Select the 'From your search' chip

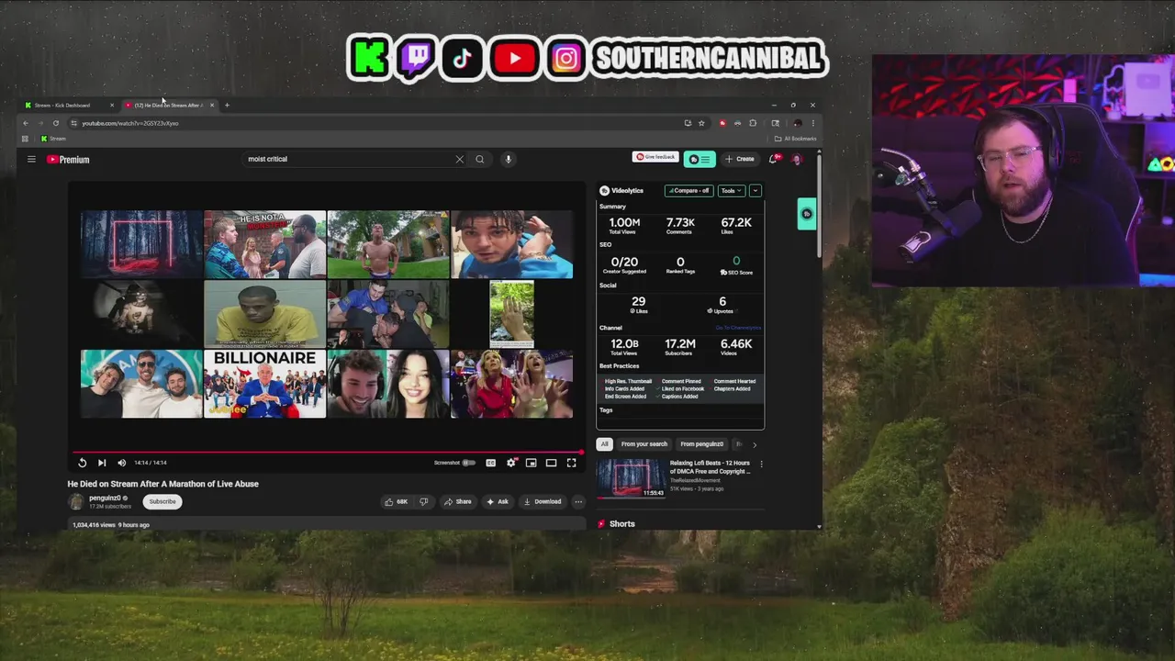tap(644, 444)
